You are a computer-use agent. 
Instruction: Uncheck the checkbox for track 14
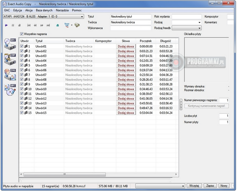(22, 108)
